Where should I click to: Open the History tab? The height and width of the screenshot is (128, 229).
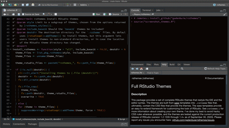pyautogui.click(x=6, y=124)
